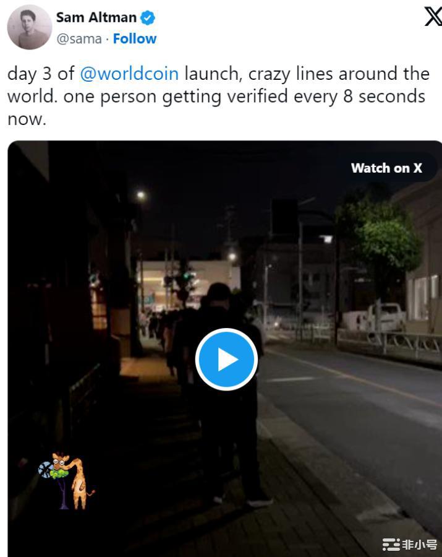
Task: Open Sam Altman's profile picture
Action: (x=30, y=27)
